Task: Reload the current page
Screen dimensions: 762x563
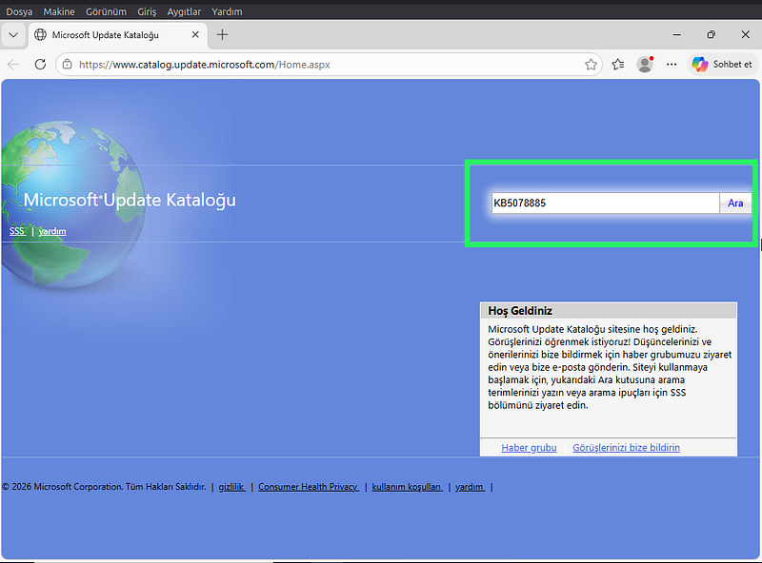Action: coord(40,65)
